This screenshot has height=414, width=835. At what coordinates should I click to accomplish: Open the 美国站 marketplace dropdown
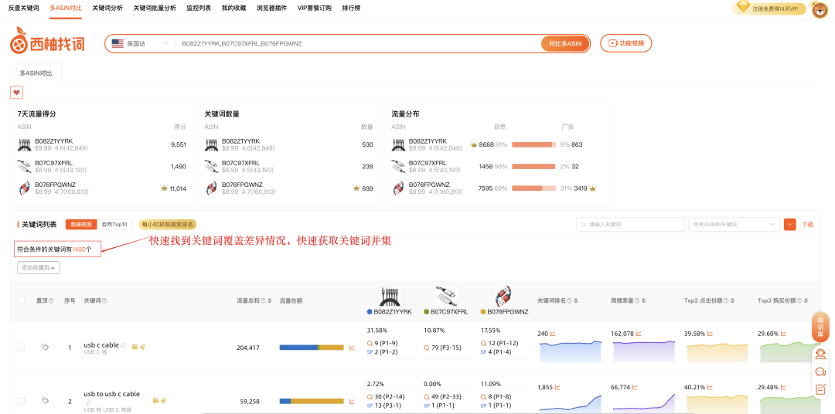tap(139, 43)
